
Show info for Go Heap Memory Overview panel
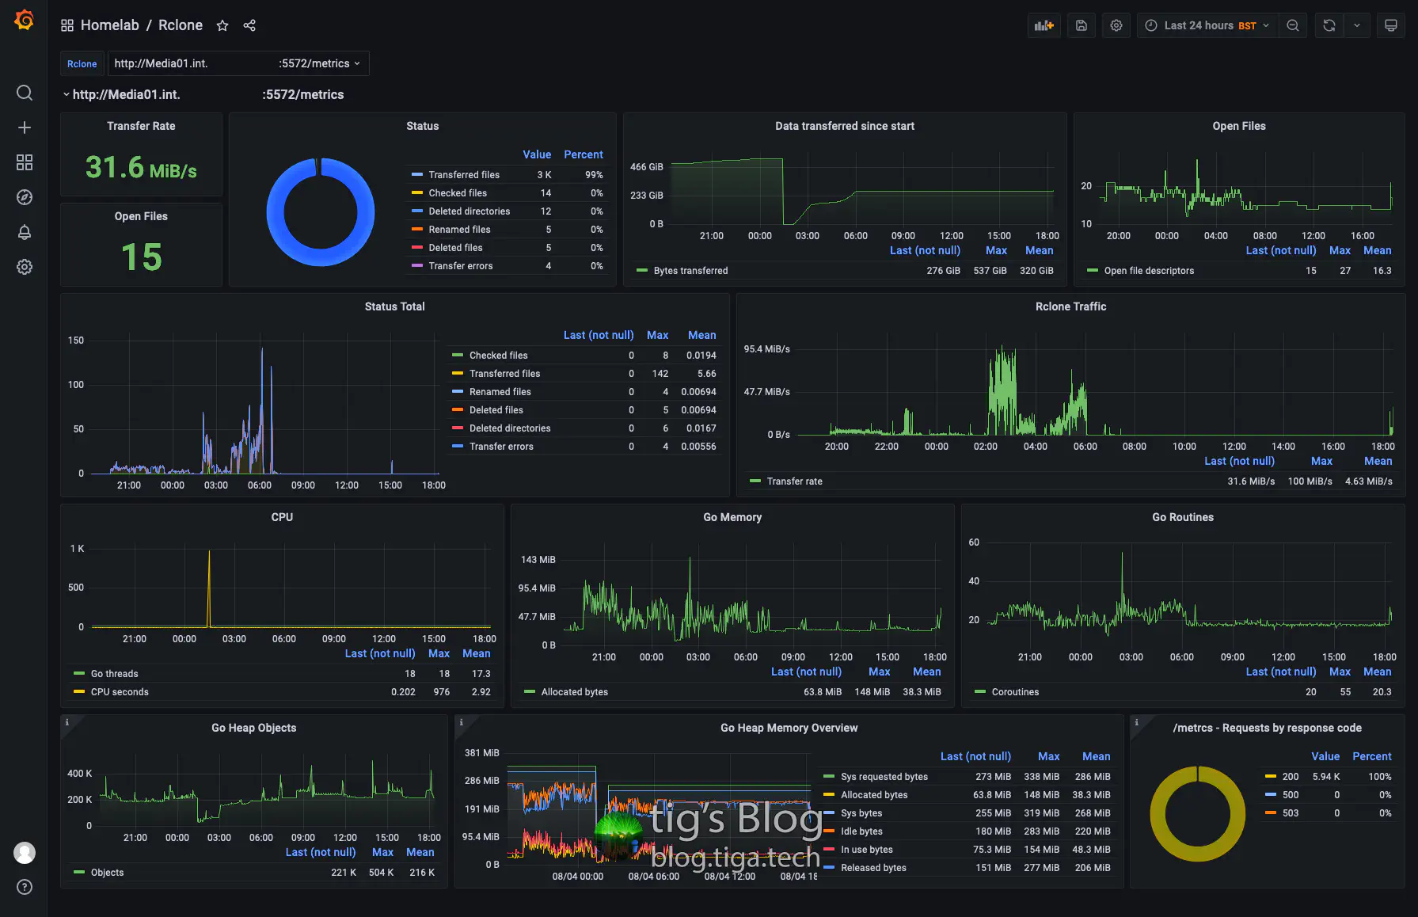tap(462, 722)
